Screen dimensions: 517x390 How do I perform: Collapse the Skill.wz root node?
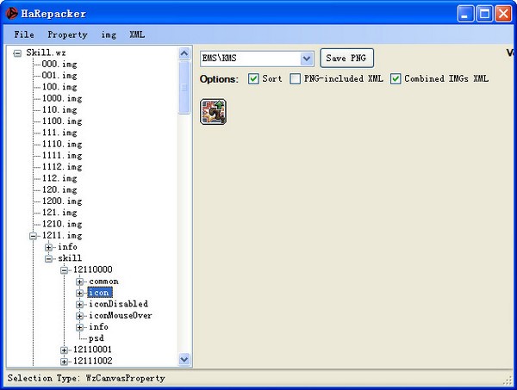coord(17,53)
